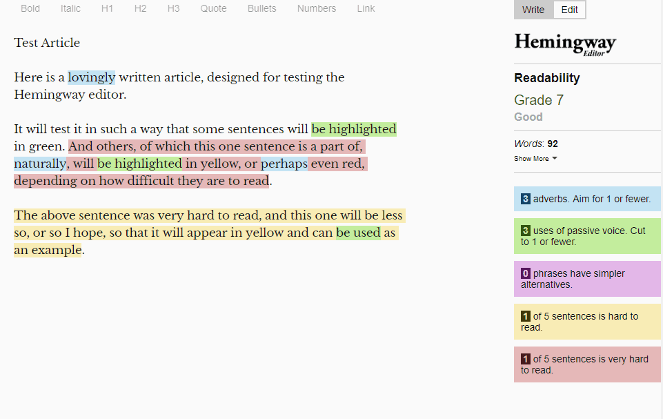Switch to Edit mode
The height and width of the screenshot is (419, 663).
point(570,10)
